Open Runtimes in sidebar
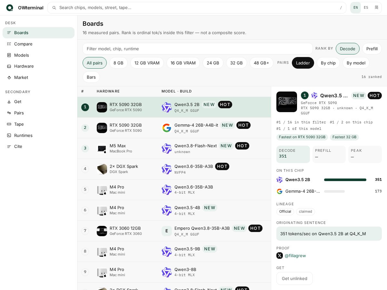Viewport: 387px width, 290px height. coord(38,135)
